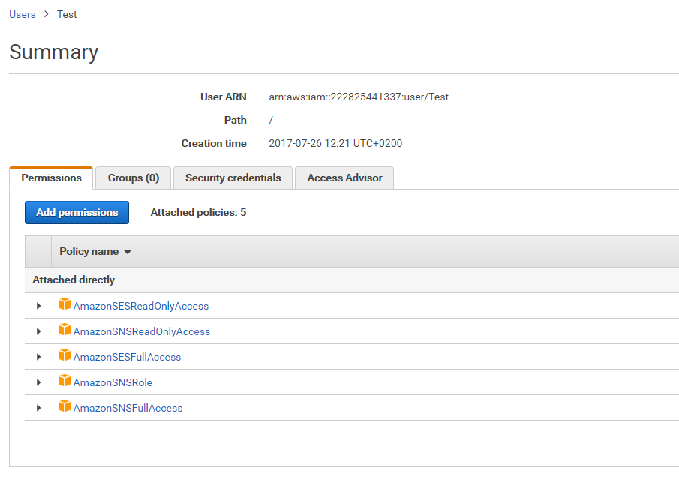Open the Security credentials tab
This screenshot has height=485, width=679.
pos(233,178)
